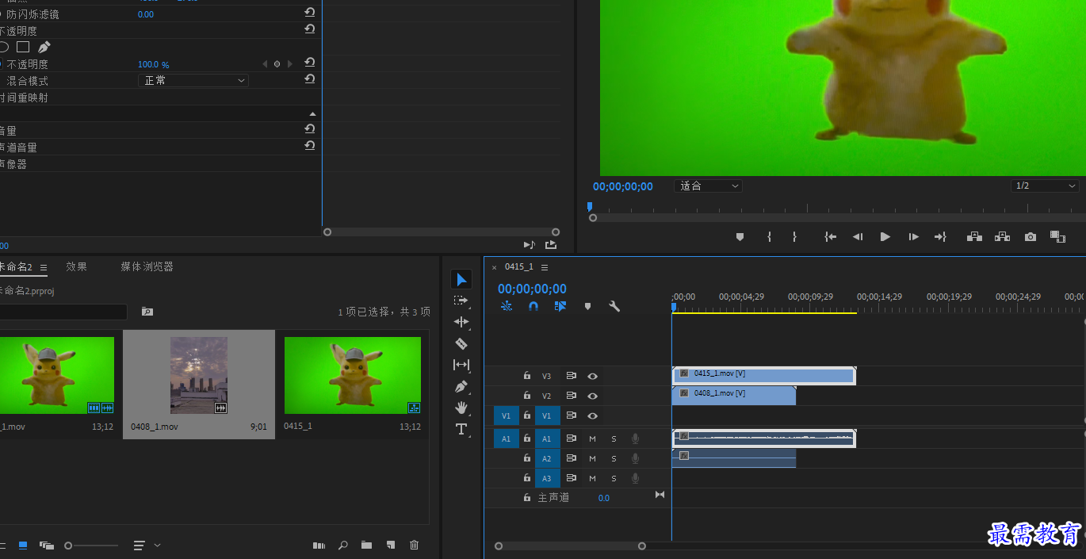Image resolution: width=1086 pixels, height=559 pixels.
Task: Select the Hand tool
Action: pyautogui.click(x=461, y=408)
